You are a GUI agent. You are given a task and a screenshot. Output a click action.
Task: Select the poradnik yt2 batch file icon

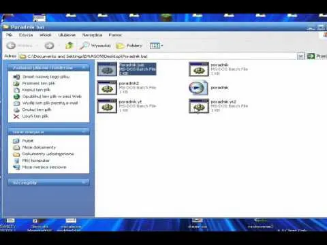(199, 106)
